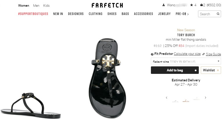
Task: Switch to the Men section
Action: point(36,5)
